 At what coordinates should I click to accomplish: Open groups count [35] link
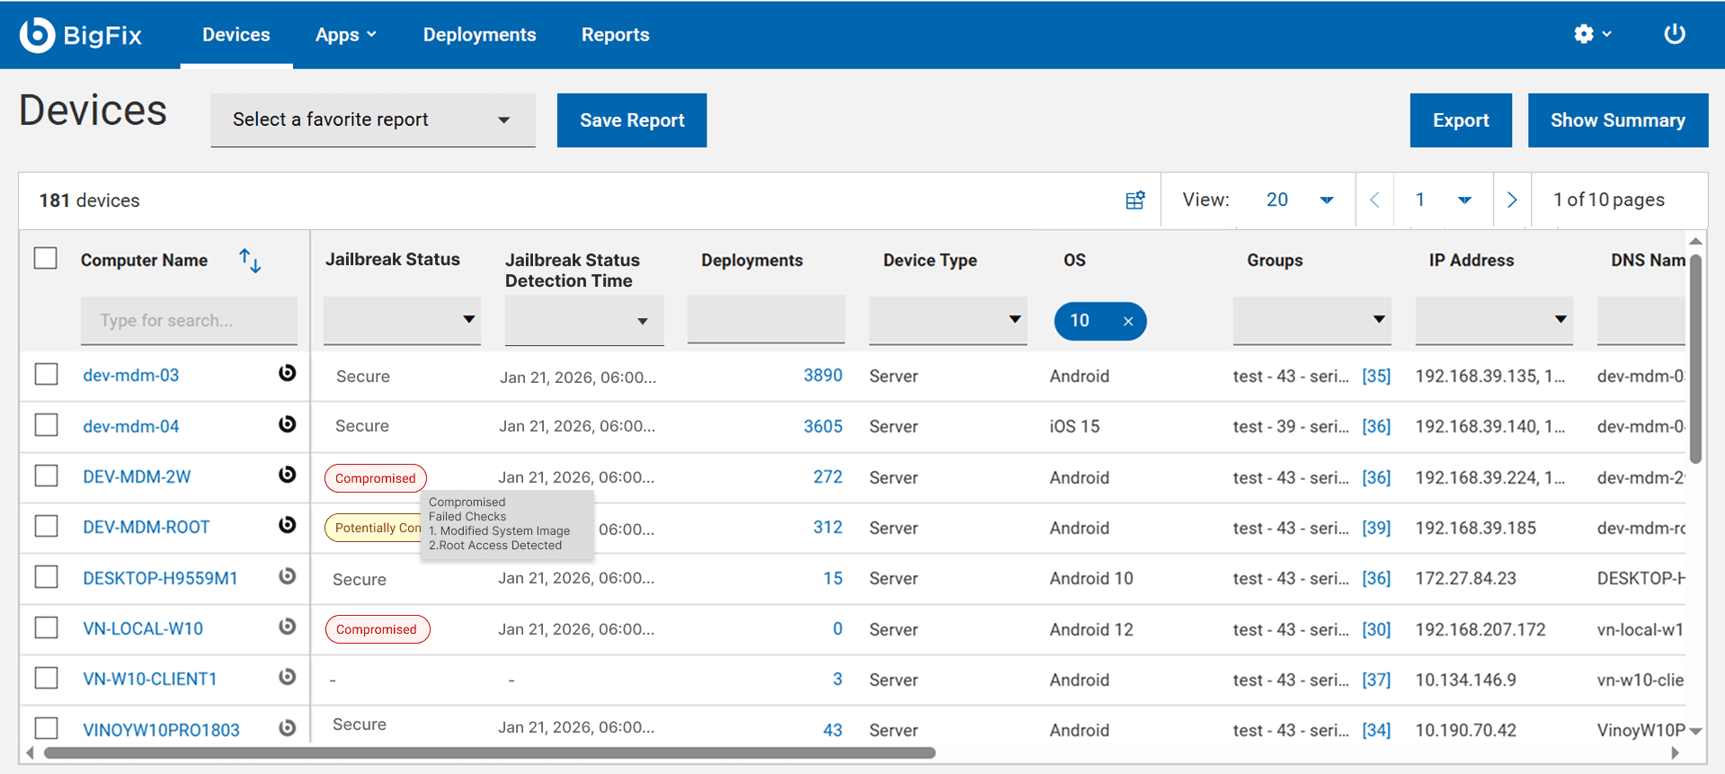(x=1376, y=376)
